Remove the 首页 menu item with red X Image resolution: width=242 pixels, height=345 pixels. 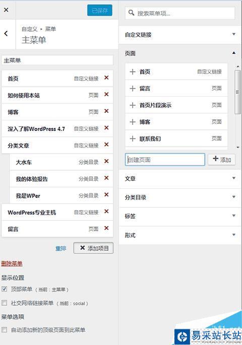(106, 78)
